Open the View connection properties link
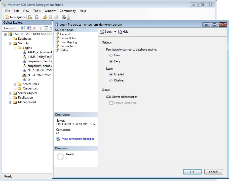The width and height of the screenshot is (229, 181). point(78,139)
